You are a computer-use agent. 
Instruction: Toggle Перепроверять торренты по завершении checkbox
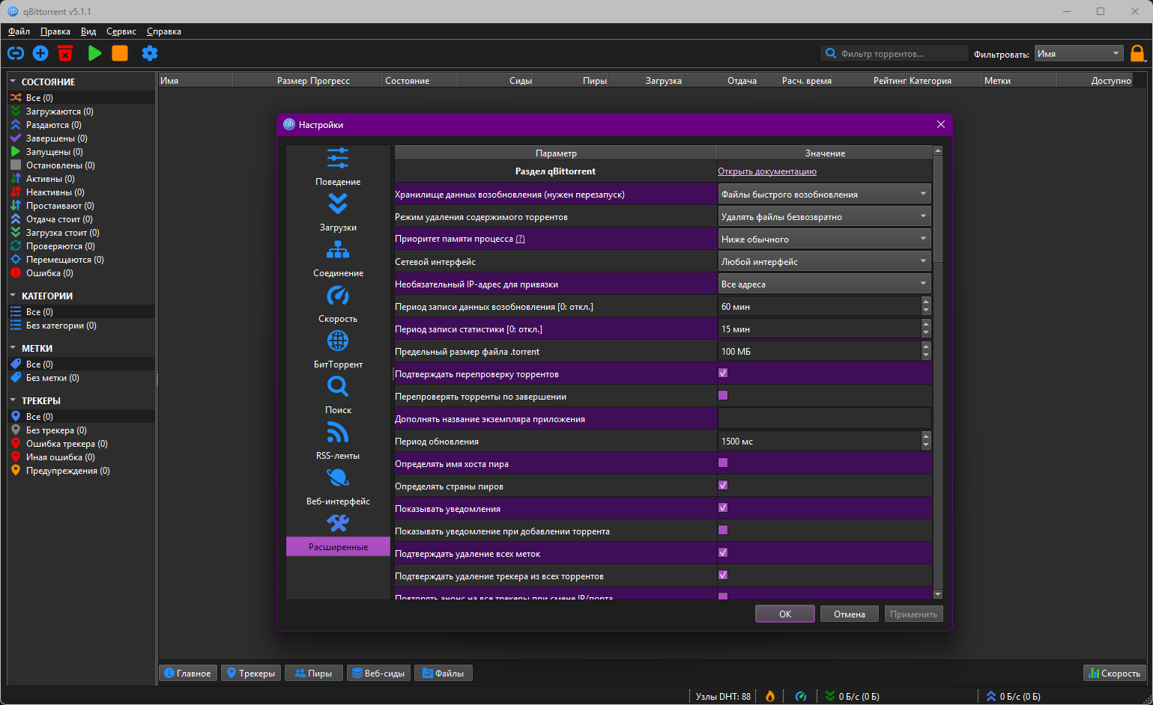coord(723,395)
